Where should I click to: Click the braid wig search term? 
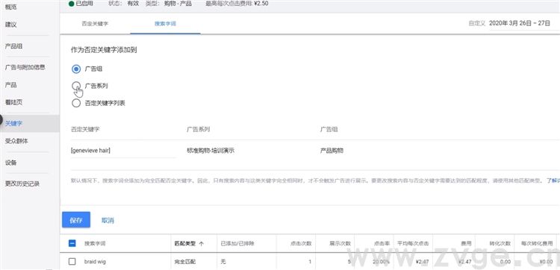(95, 262)
